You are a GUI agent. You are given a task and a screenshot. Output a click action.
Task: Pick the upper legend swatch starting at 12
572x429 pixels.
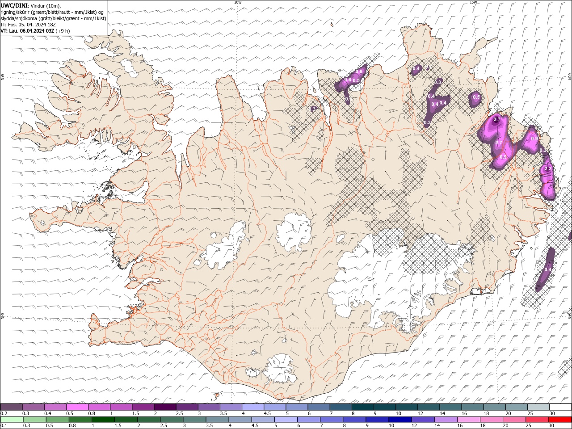429,407
